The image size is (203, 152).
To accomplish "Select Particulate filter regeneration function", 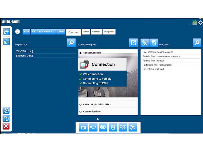I will 171,65.
